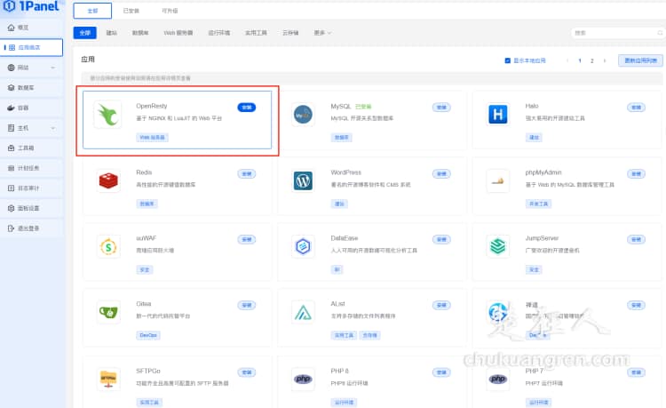Open 日志审计 in the sidebar

[x=24, y=188]
